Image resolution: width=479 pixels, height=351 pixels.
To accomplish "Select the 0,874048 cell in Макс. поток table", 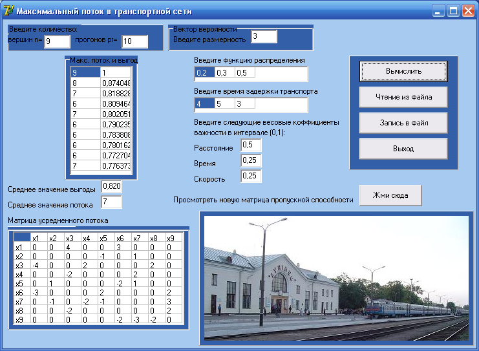I will tap(116, 83).
